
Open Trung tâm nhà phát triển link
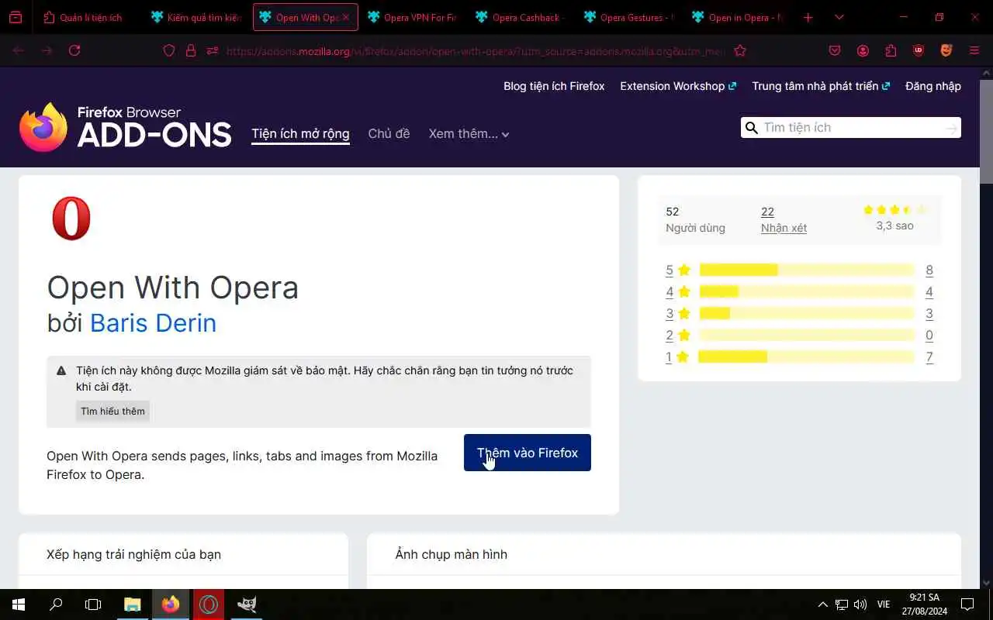tap(821, 86)
